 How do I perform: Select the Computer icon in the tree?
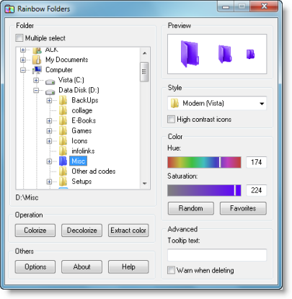click(x=37, y=70)
